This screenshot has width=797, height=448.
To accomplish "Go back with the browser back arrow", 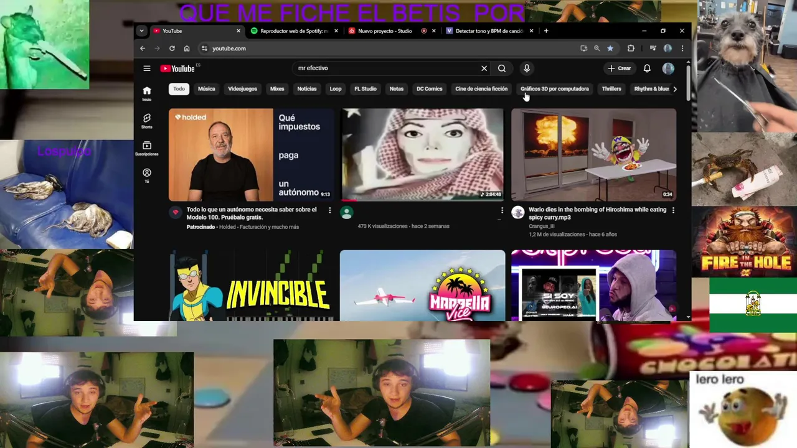I will [143, 49].
